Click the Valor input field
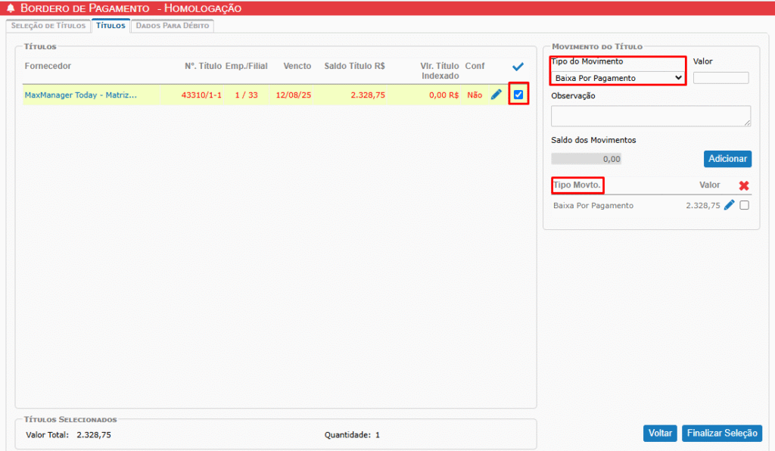This screenshot has width=775, height=451. coord(721,77)
